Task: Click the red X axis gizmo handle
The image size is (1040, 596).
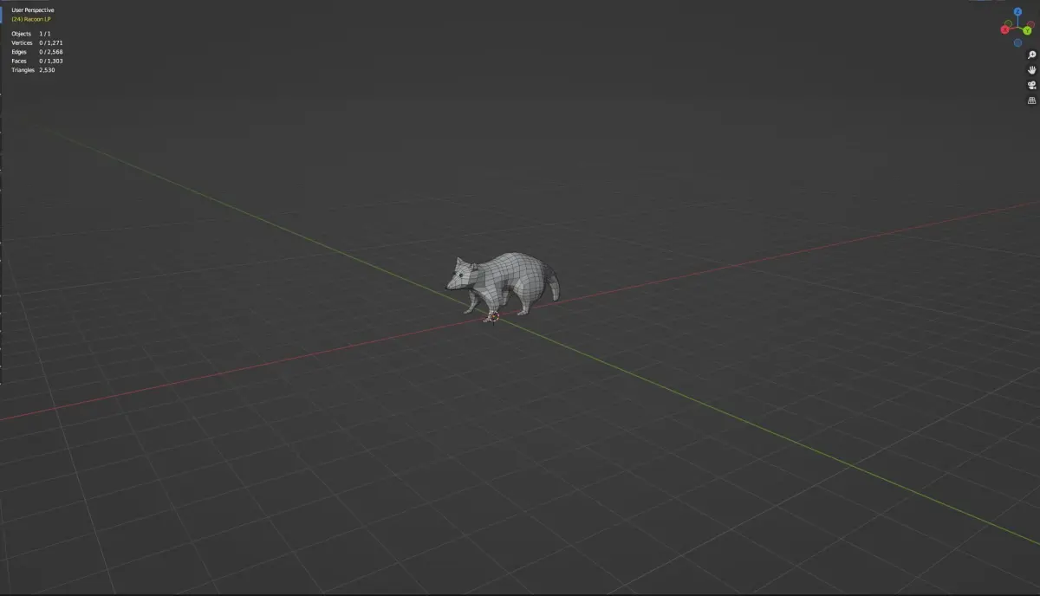Action: coord(1004,29)
